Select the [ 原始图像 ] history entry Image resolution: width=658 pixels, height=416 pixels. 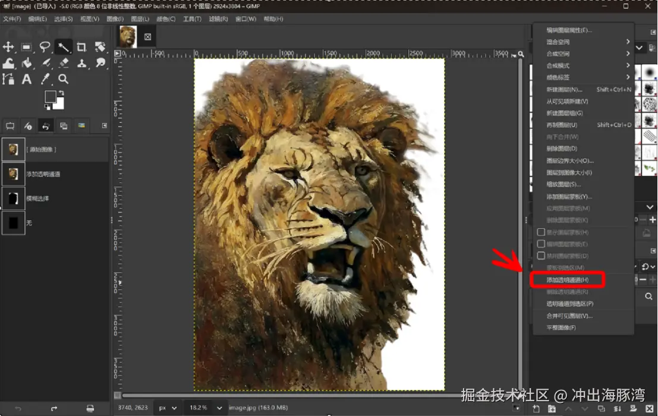pos(55,149)
